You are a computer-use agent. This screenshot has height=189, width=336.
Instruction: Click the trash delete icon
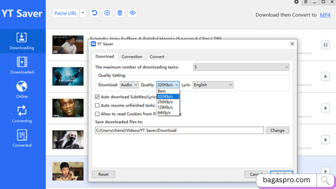(120, 13)
